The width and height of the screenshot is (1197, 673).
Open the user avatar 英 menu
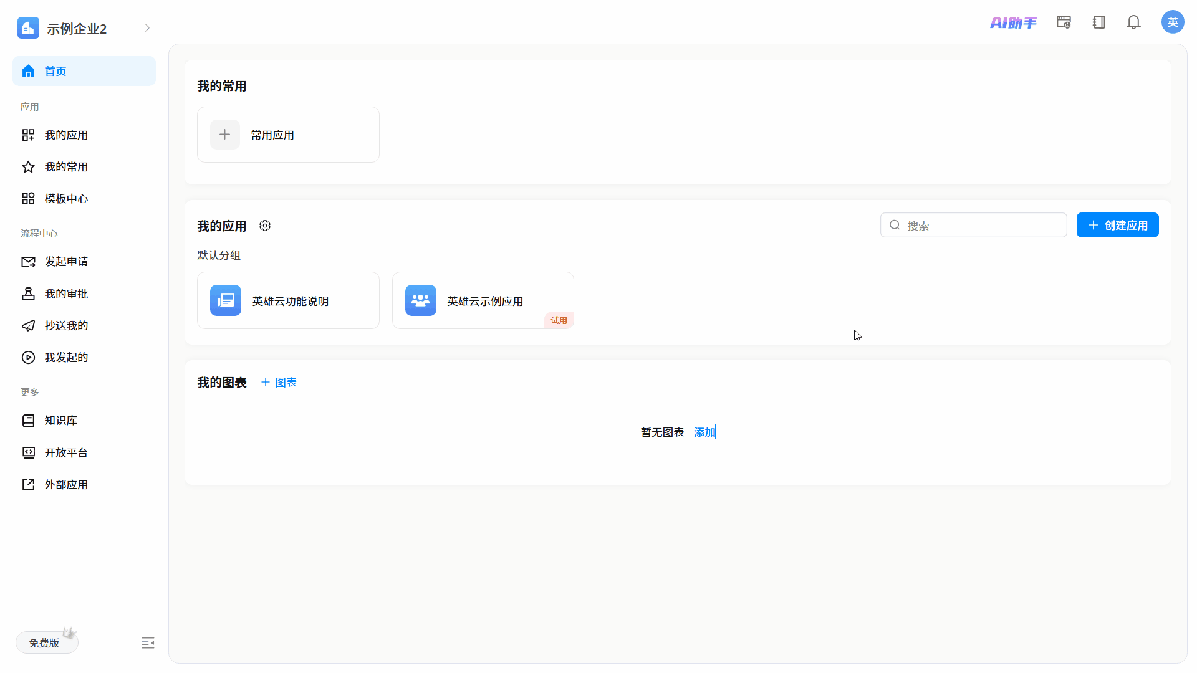click(x=1173, y=22)
